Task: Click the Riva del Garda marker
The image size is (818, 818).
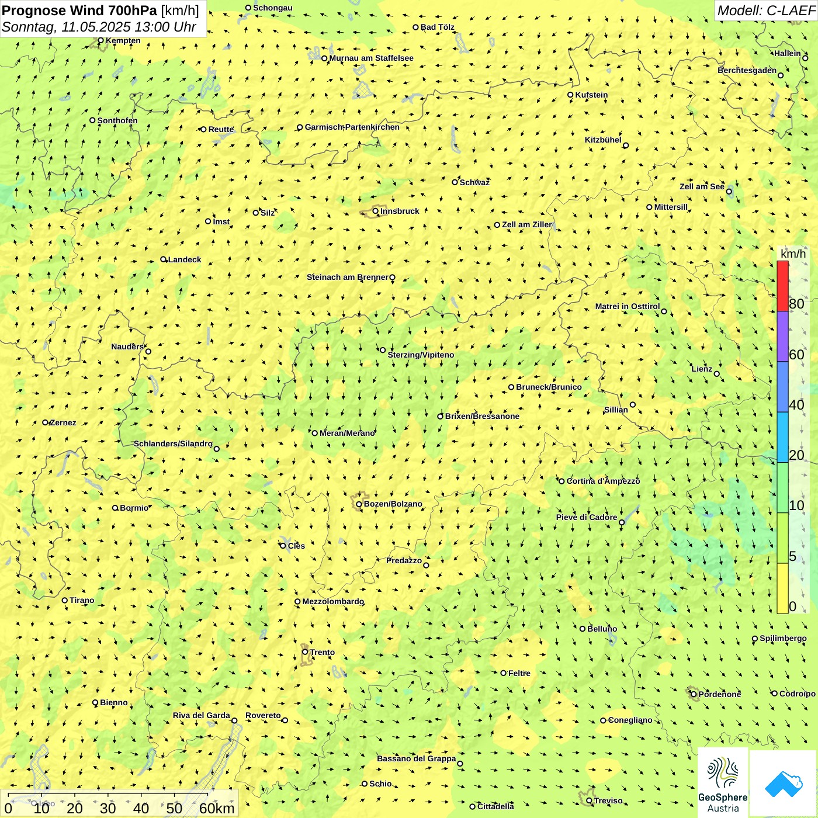Action: (234, 720)
